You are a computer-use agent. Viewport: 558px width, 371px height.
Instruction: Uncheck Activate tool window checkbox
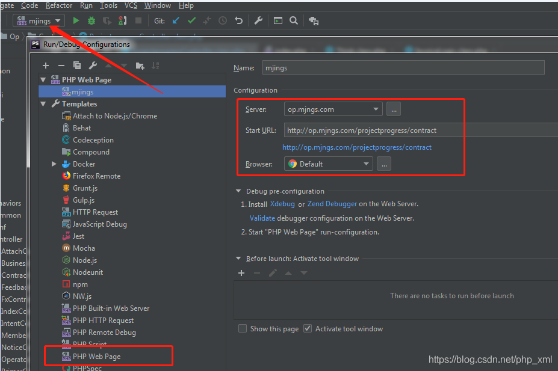308,329
